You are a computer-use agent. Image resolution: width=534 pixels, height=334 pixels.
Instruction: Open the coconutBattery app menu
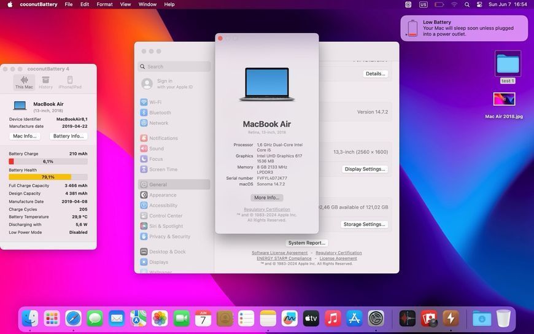coord(39,4)
